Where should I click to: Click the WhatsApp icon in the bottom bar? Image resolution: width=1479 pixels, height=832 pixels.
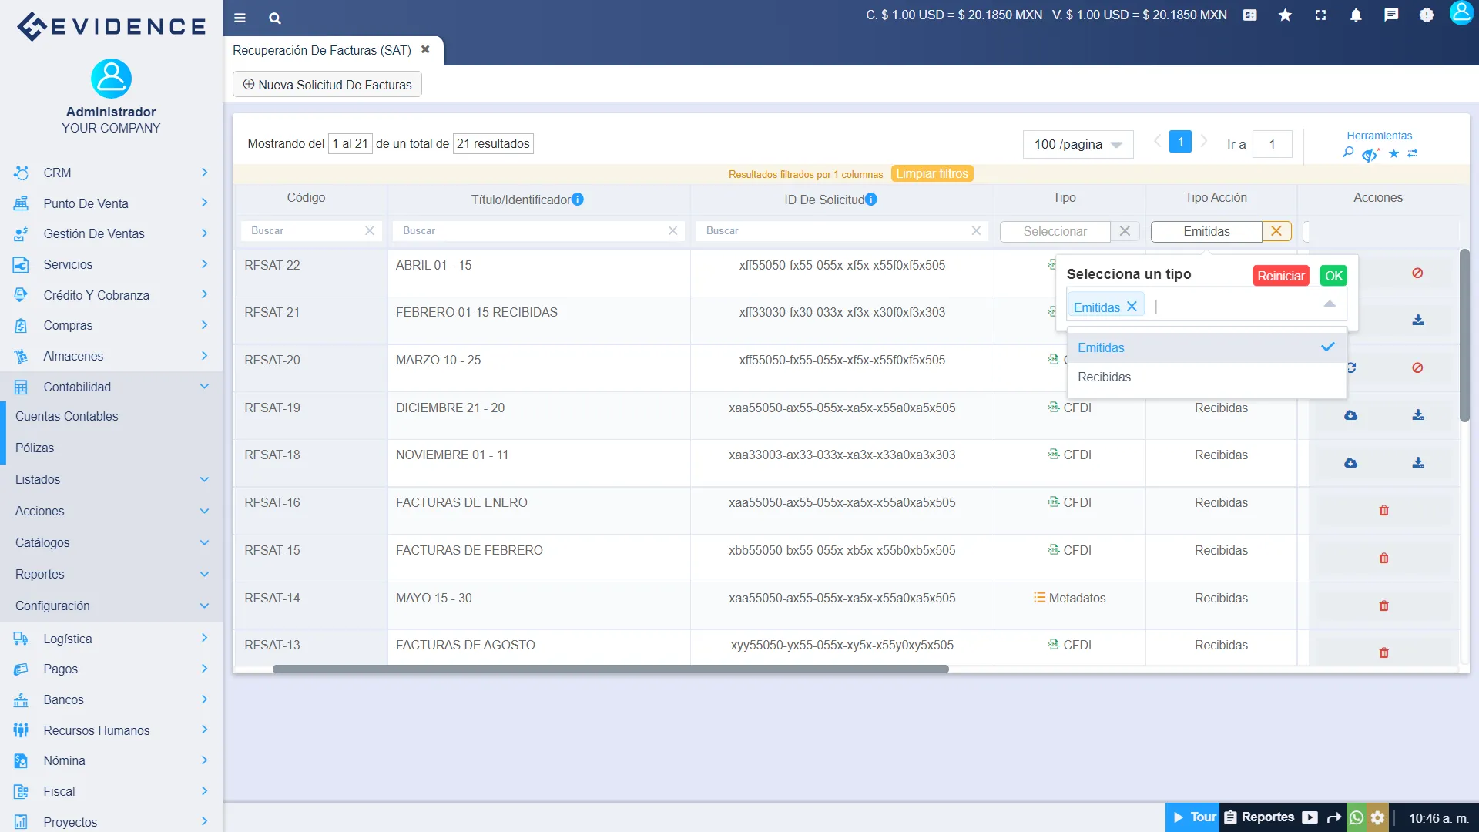(x=1357, y=817)
